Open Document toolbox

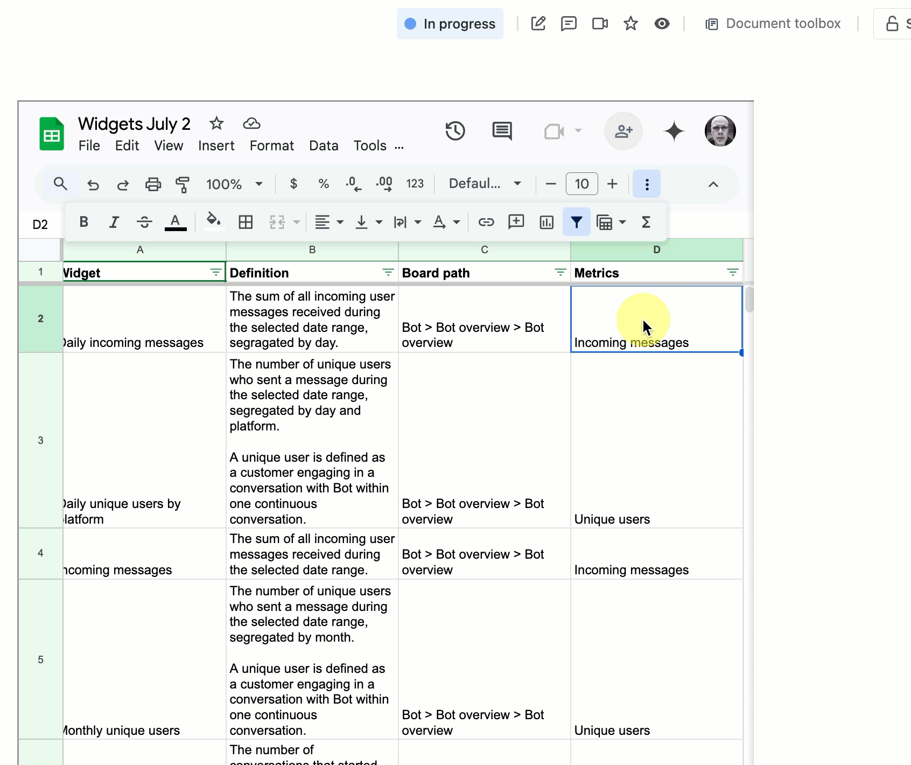773,23
